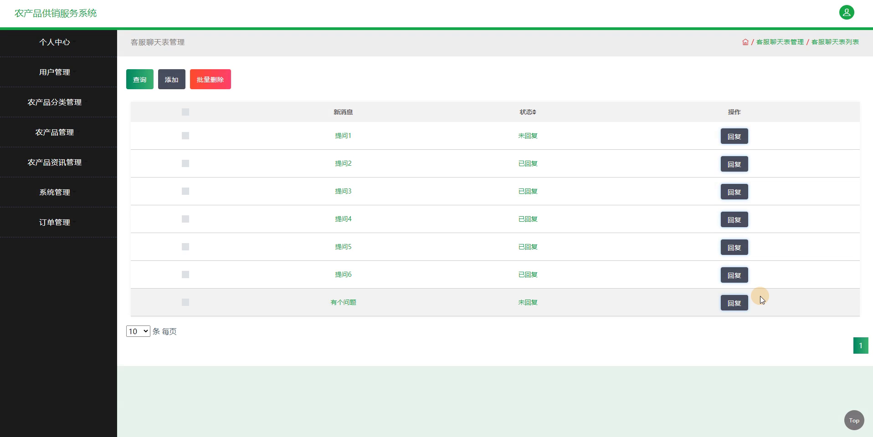The height and width of the screenshot is (437, 873).
Task: Check the checkbox for row 提问1
Action: click(x=185, y=136)
